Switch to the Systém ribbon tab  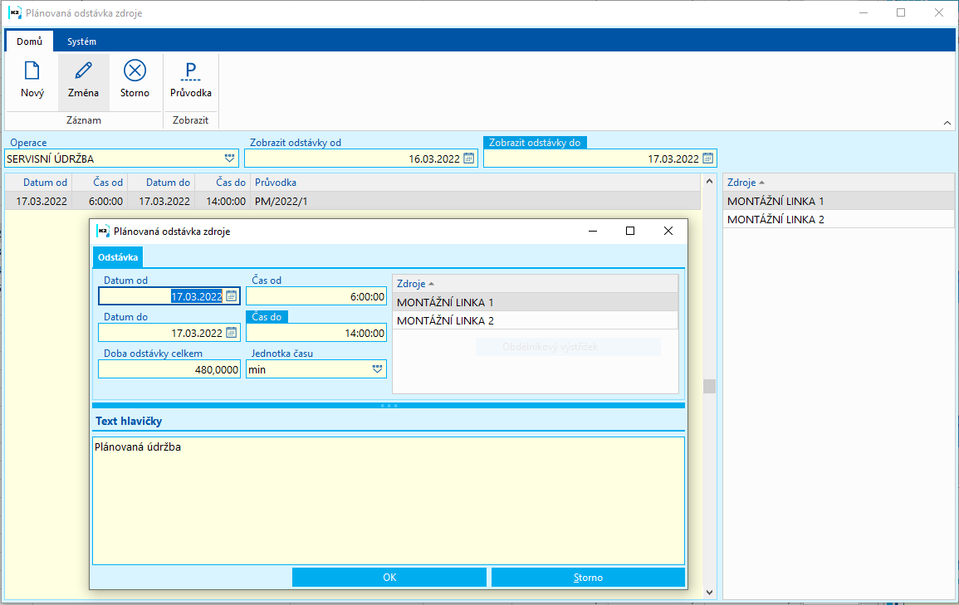81,41
